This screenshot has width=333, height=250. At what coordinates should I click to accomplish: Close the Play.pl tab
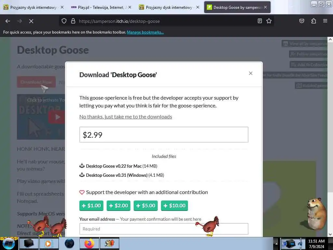(130, 7)
